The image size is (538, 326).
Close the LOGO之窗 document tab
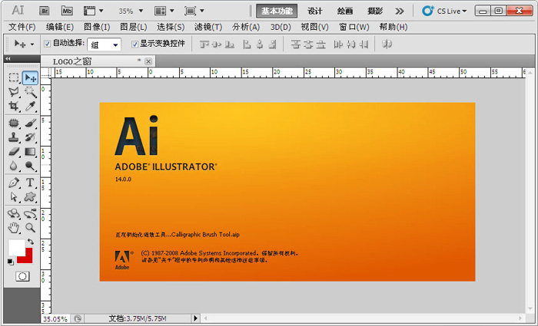pyautogui.click(x=148, y=61)
